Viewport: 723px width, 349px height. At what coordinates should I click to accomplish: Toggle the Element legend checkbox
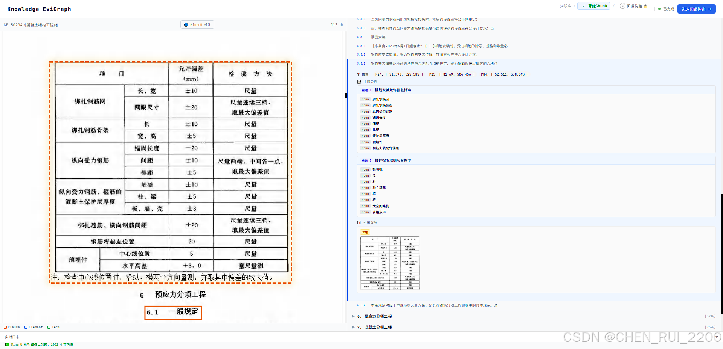[x=26, y=327]
